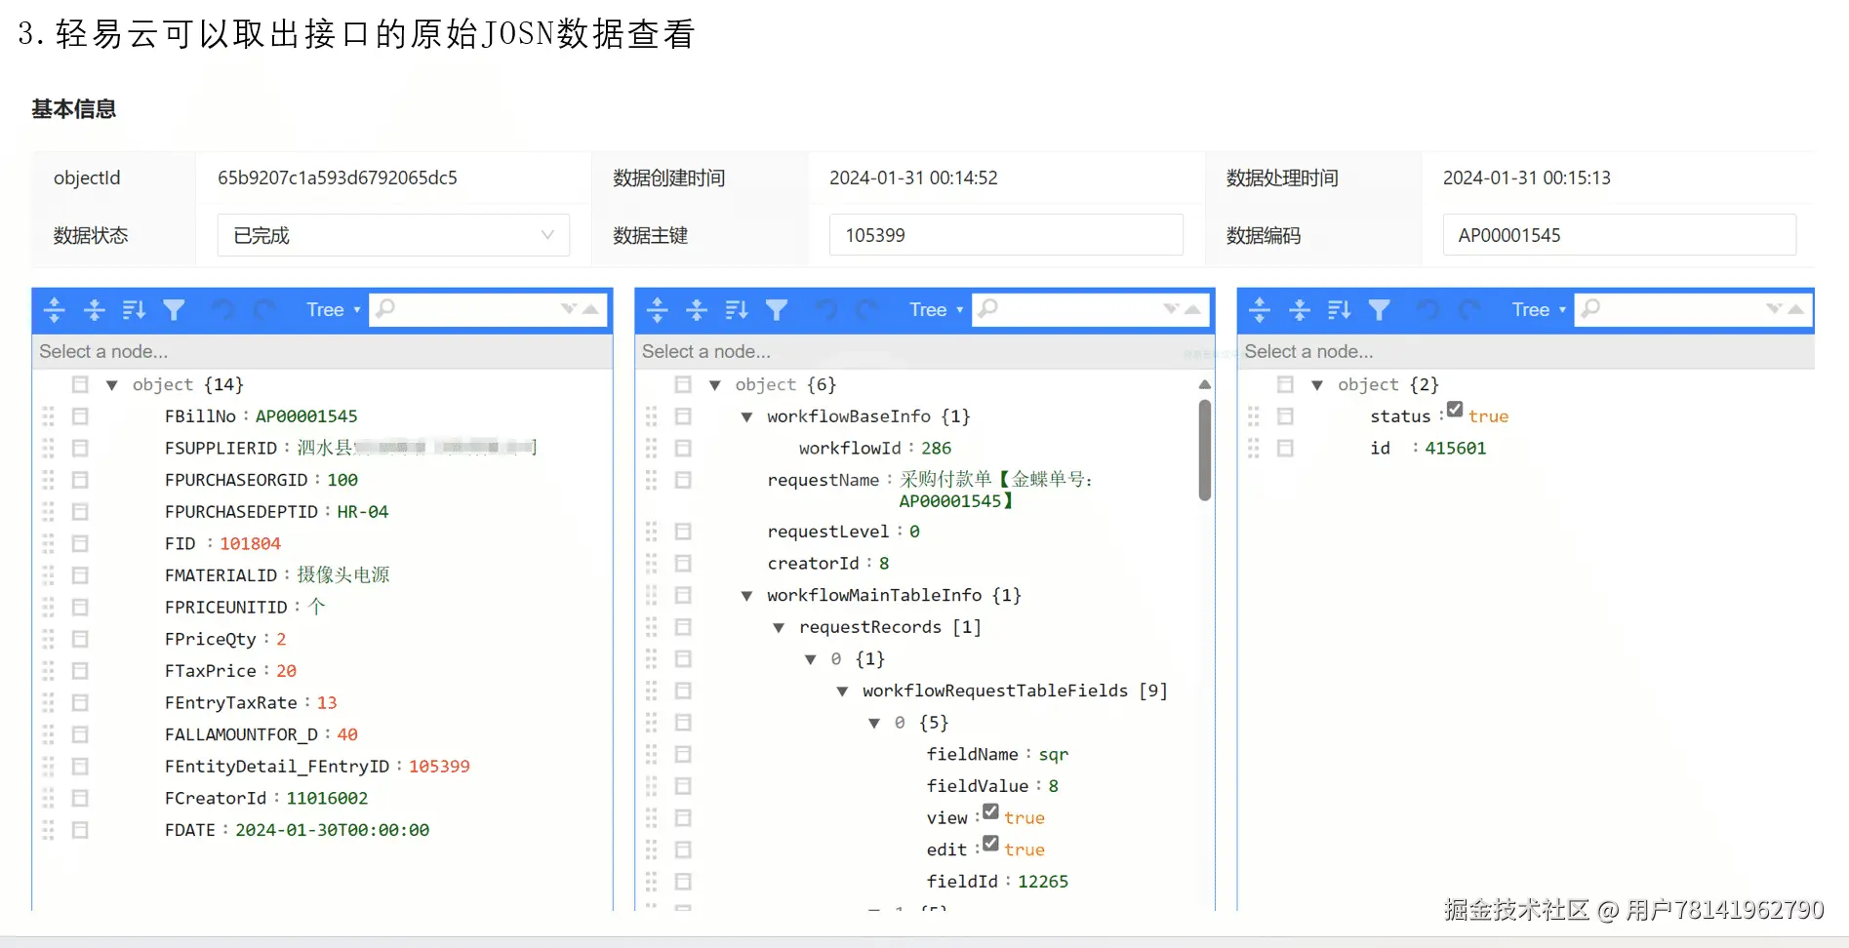
Task: Collapse the workflowRequestTableFields [9] node
Action: [x=842, y=691]
